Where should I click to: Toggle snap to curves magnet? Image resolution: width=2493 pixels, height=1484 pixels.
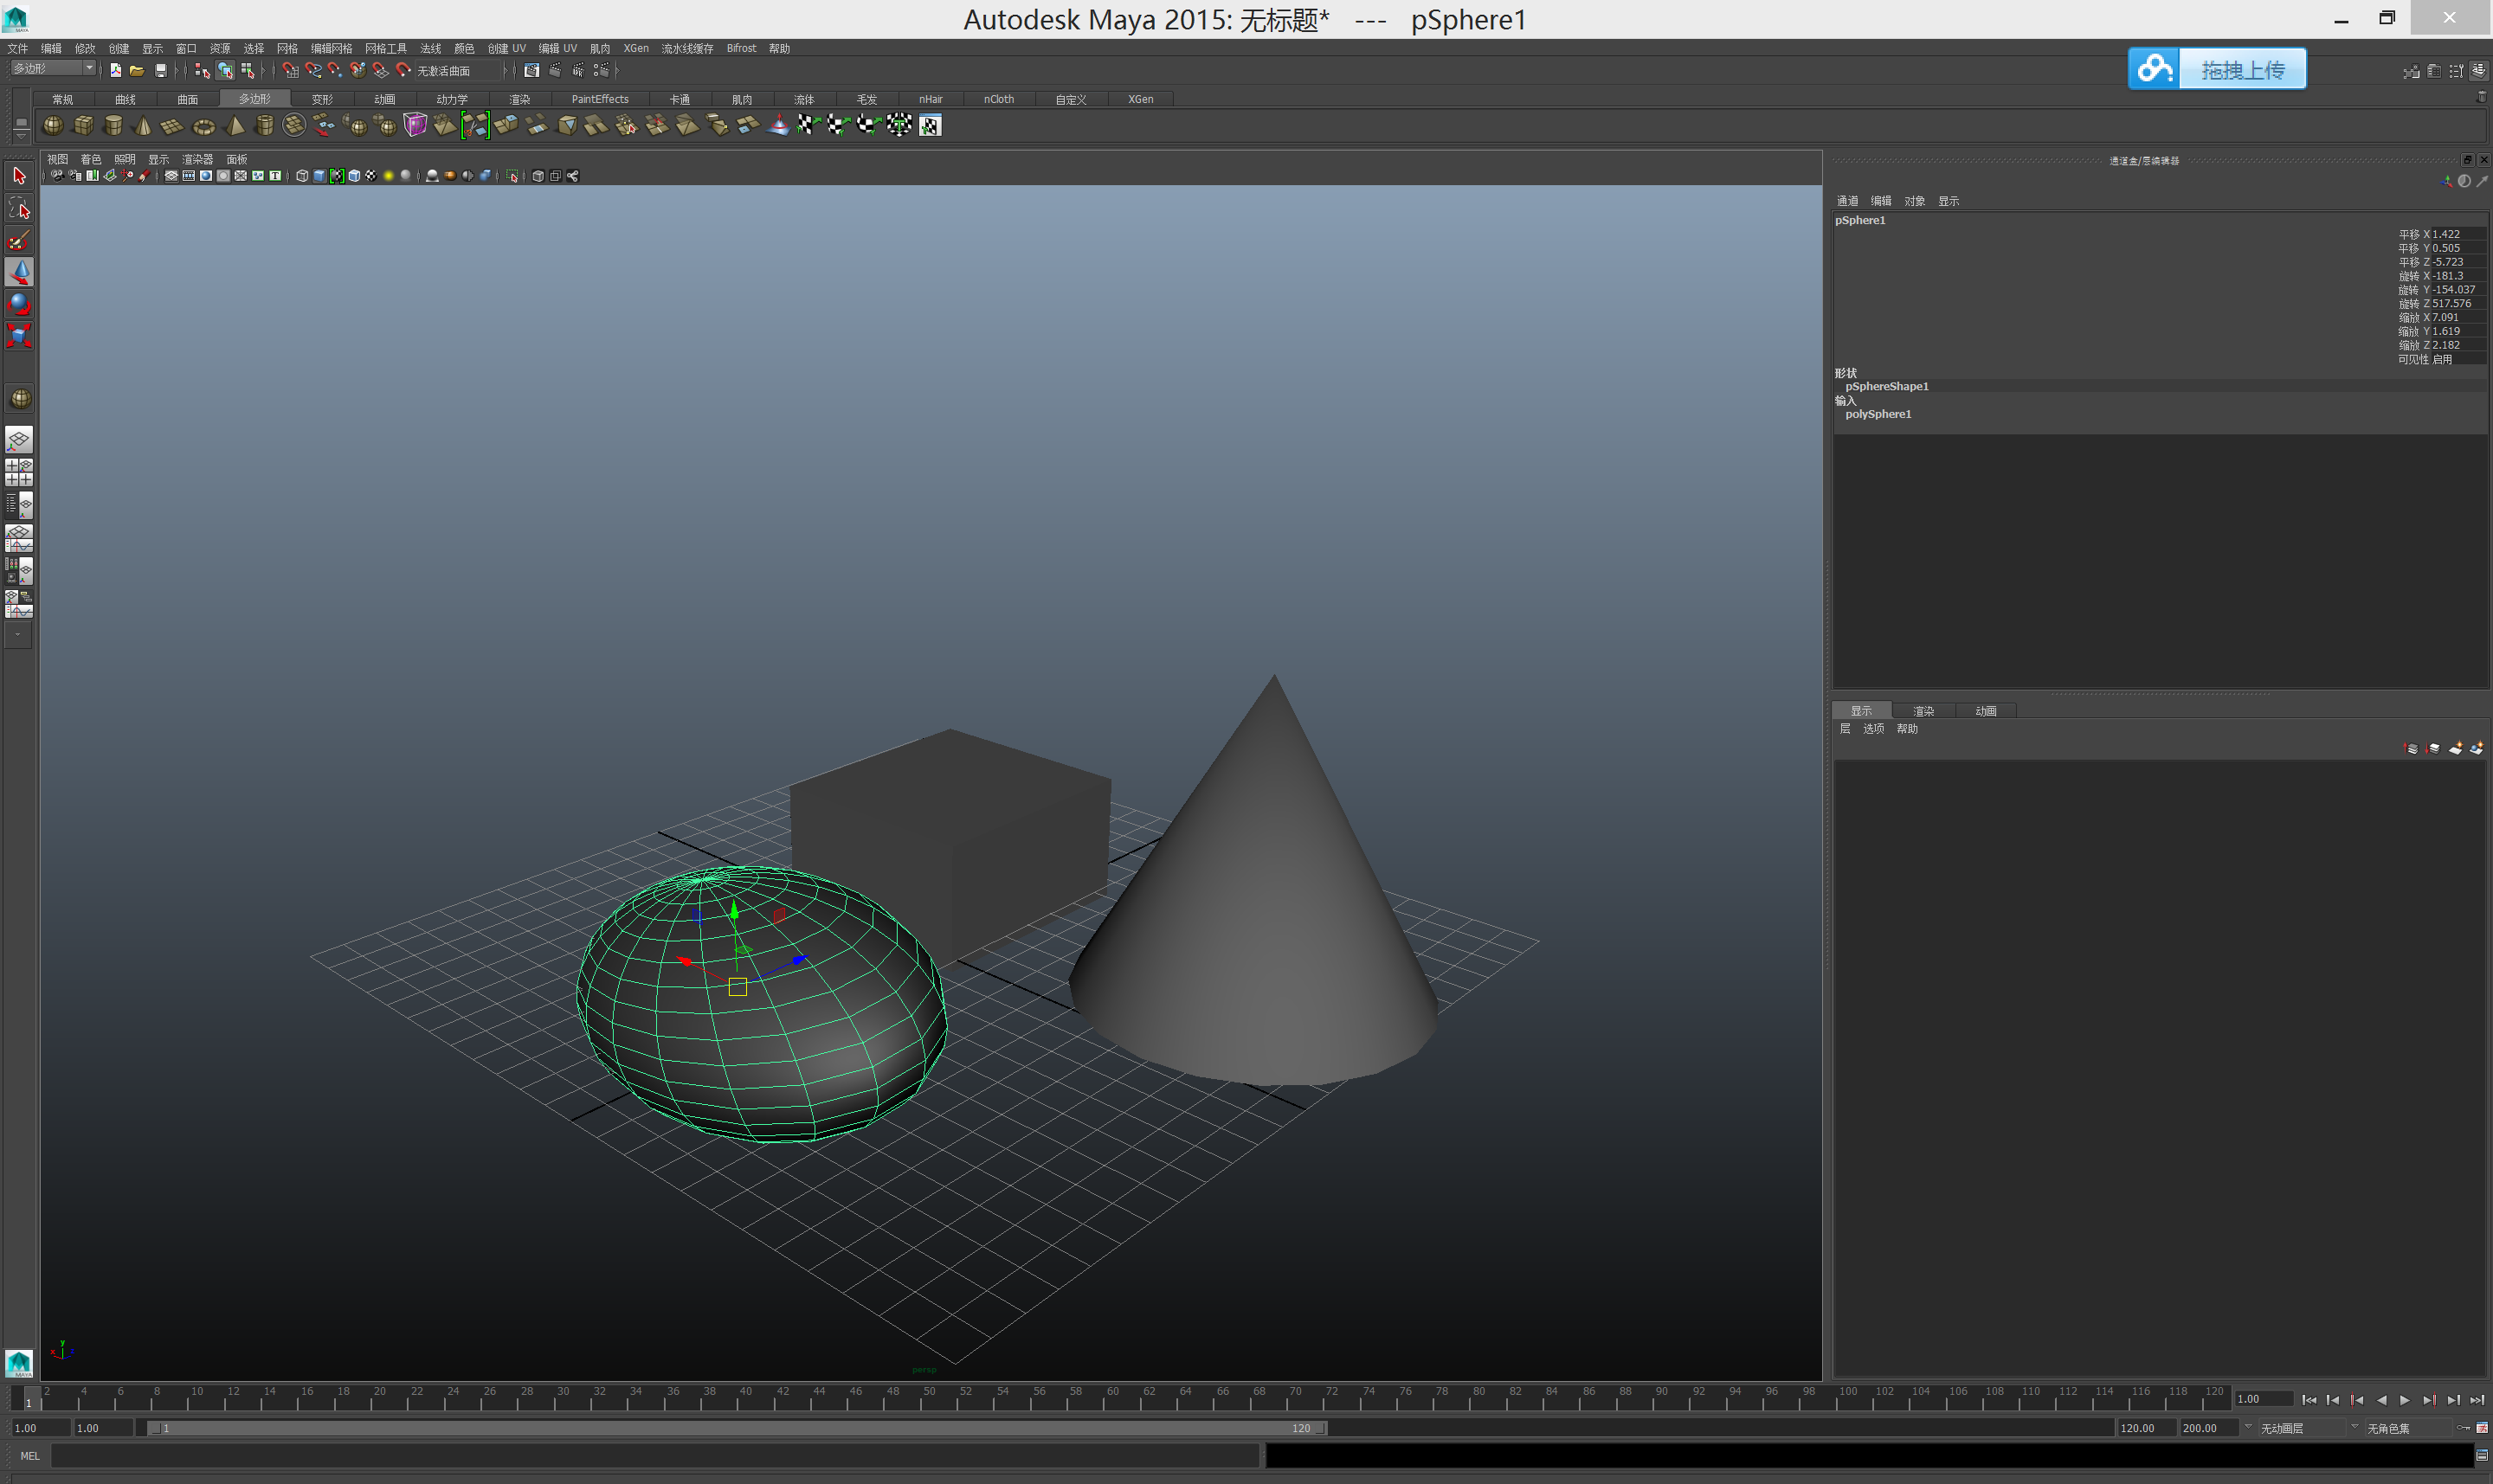[313, 70]
